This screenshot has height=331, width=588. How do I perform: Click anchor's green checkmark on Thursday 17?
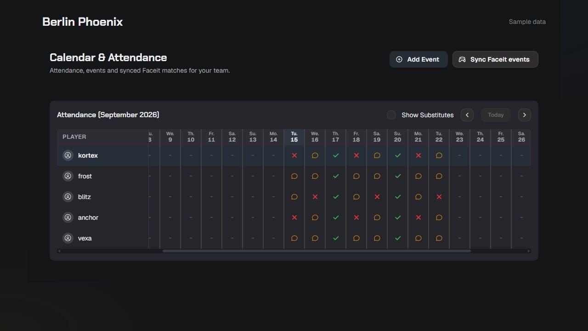(336, 217)
